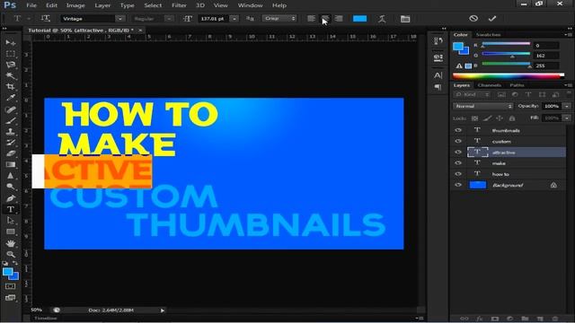Cancel current text edits
The height and width of the screenshot is (323, 575).
point(473,18)
